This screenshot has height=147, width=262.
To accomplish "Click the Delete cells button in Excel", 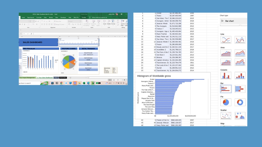I will tap(109, 22).
